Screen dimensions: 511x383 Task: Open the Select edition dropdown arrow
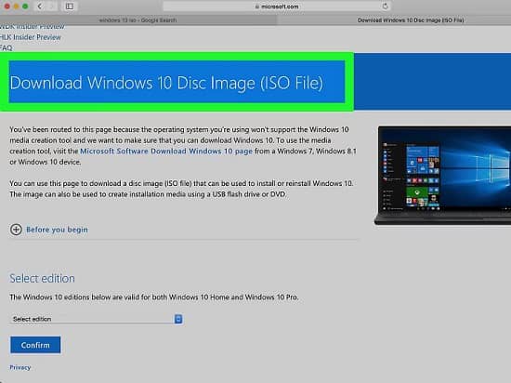coord(178,319)
